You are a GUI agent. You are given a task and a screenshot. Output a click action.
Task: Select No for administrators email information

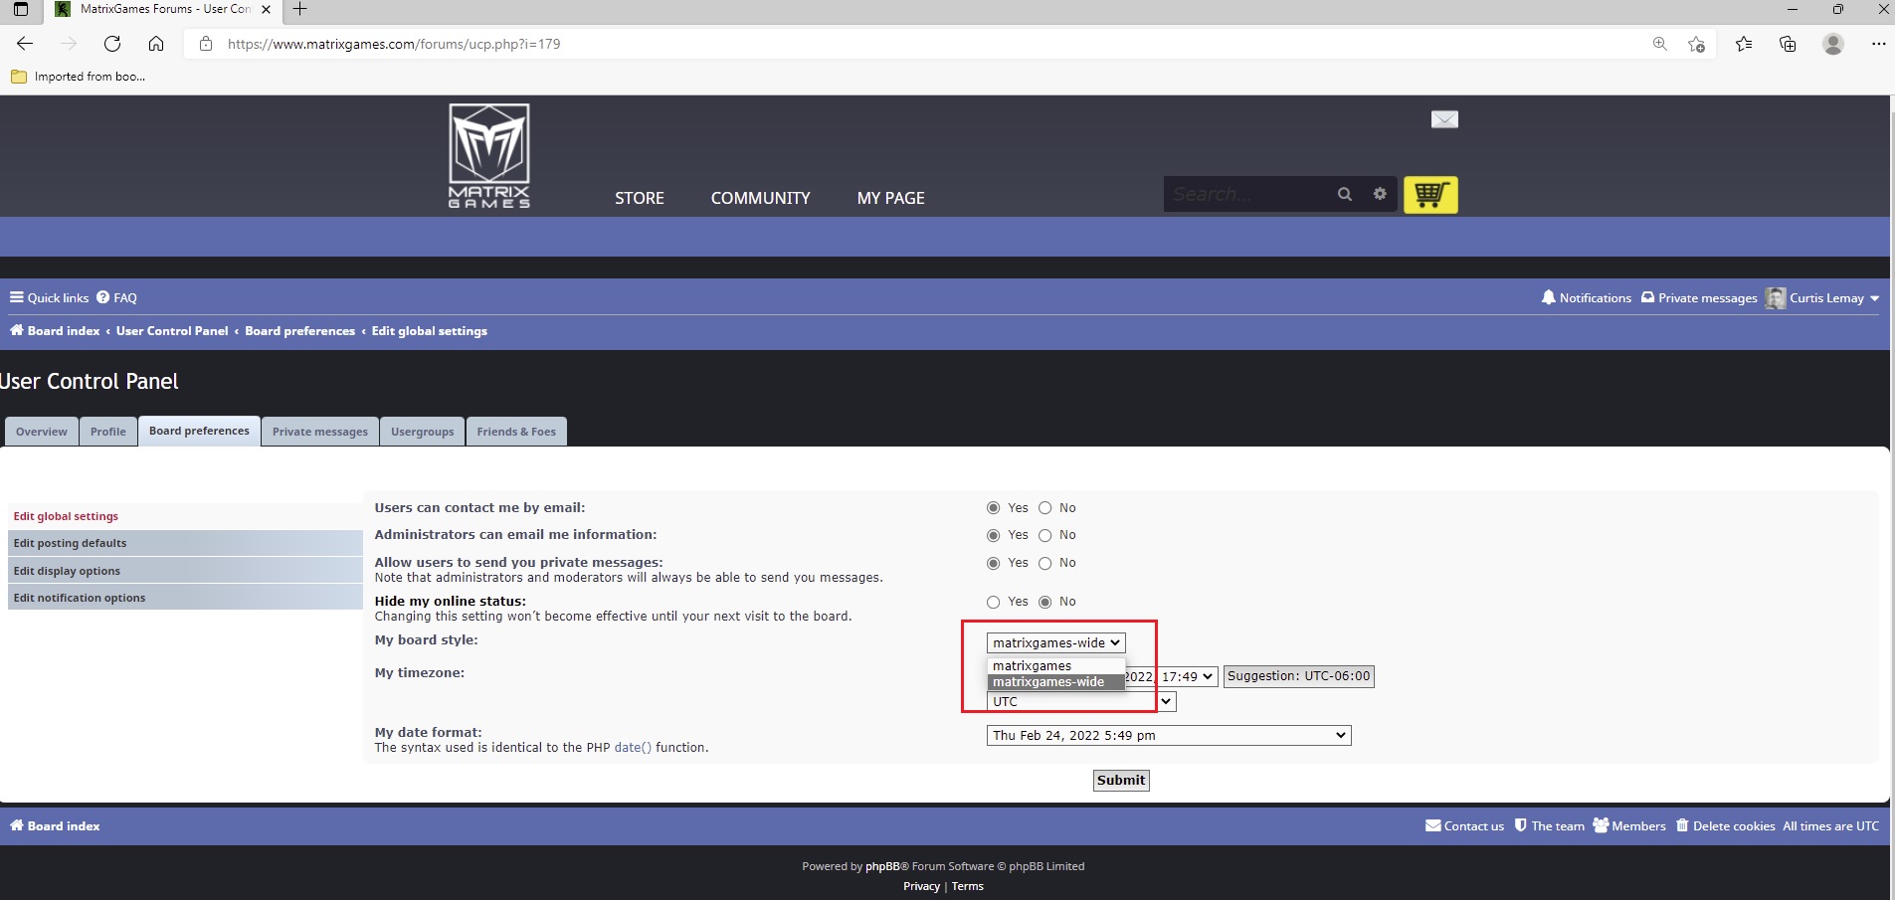(x=1044, y=535)
